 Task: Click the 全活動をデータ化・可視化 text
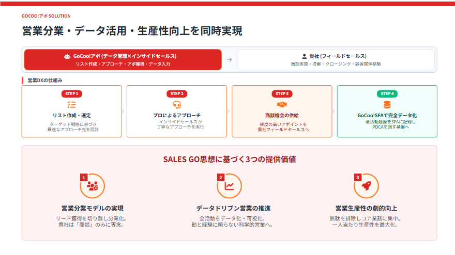232,218
